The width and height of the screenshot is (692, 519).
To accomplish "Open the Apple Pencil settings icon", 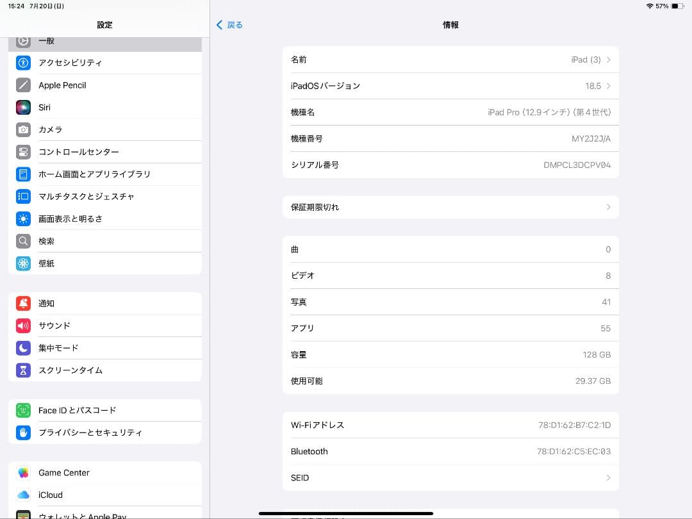I will click(23, 85).
